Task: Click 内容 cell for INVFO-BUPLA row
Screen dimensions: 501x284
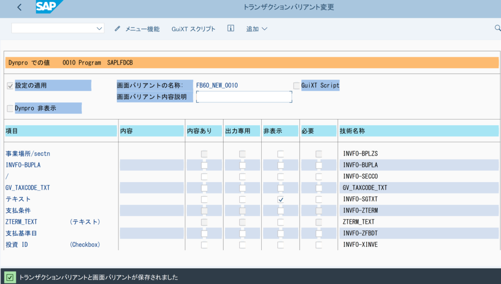Action: coord(152,165)
